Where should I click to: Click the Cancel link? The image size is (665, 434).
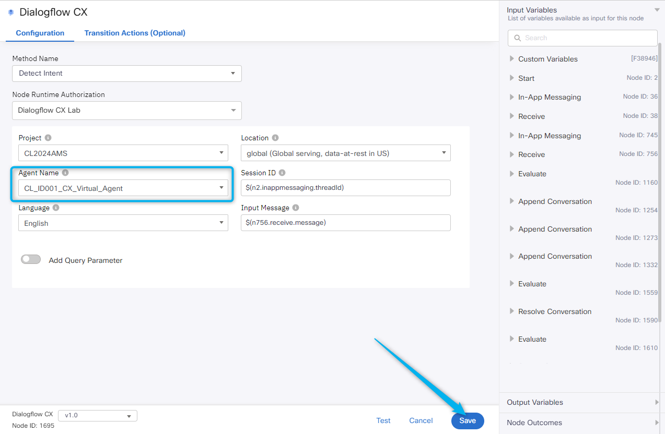421,420
